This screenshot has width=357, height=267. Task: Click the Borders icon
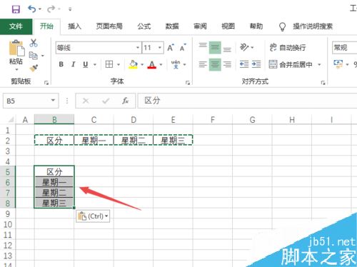click(x=109, y=64)
